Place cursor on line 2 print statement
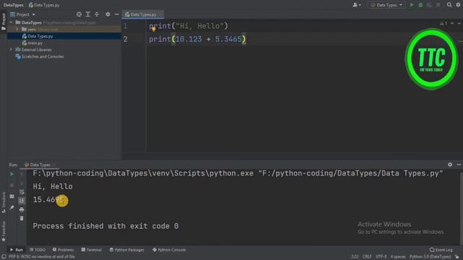This screenshot has height=260, width=463. point(197,39)
